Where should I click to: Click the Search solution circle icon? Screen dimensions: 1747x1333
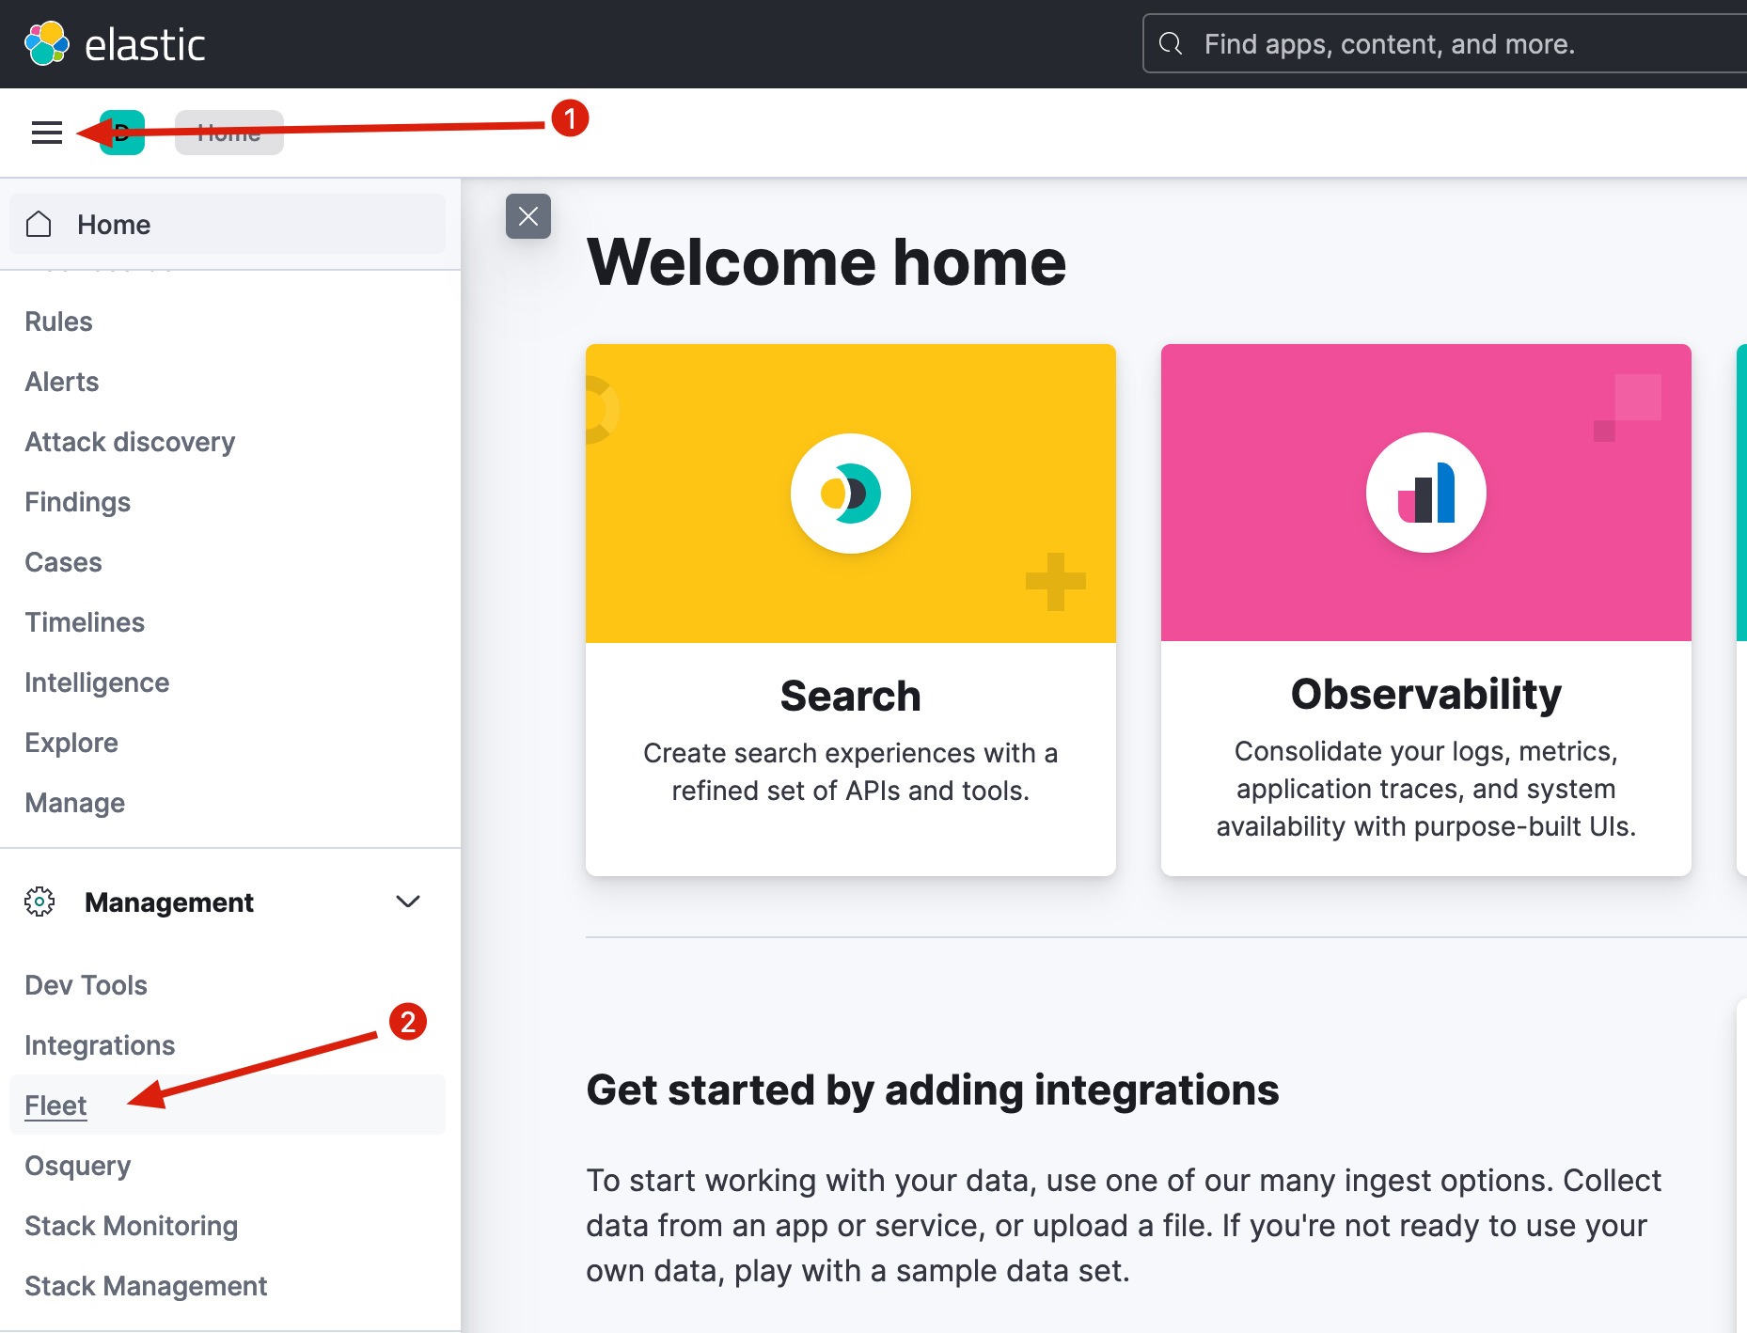point(851,494)
